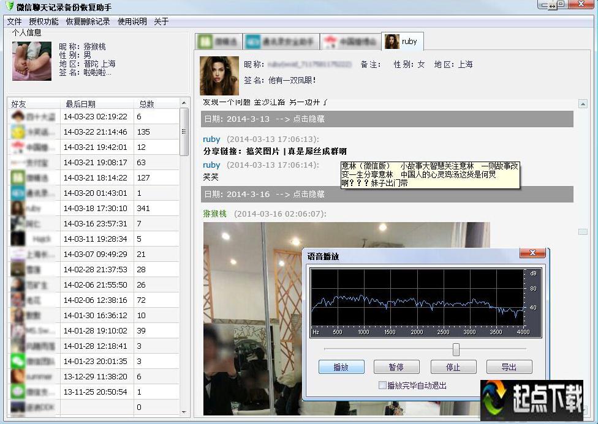The image size is (598, 424).
Task: Click the 暂停 button in voice player
Action: point(396,367)
